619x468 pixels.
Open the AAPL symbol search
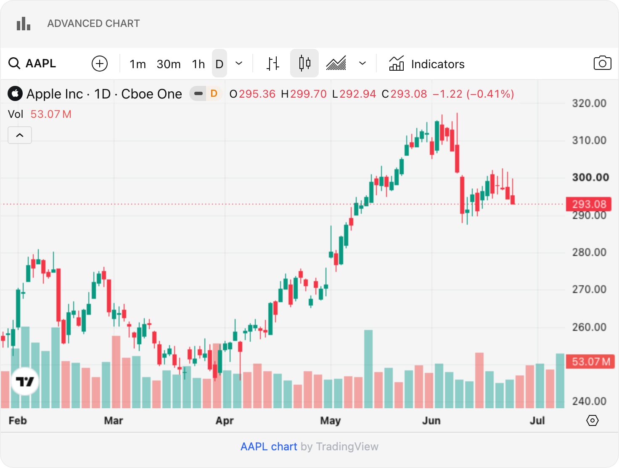[x=32, y=64]
